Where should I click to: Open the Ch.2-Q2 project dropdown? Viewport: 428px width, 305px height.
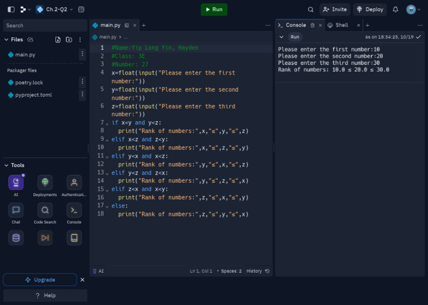point(55,9)
